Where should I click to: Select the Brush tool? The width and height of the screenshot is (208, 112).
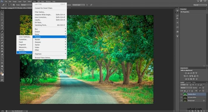(2, 35)
